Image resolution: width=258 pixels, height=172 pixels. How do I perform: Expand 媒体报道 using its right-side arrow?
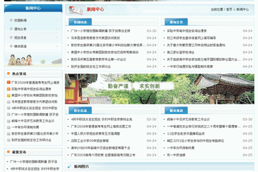coord(57,46)
